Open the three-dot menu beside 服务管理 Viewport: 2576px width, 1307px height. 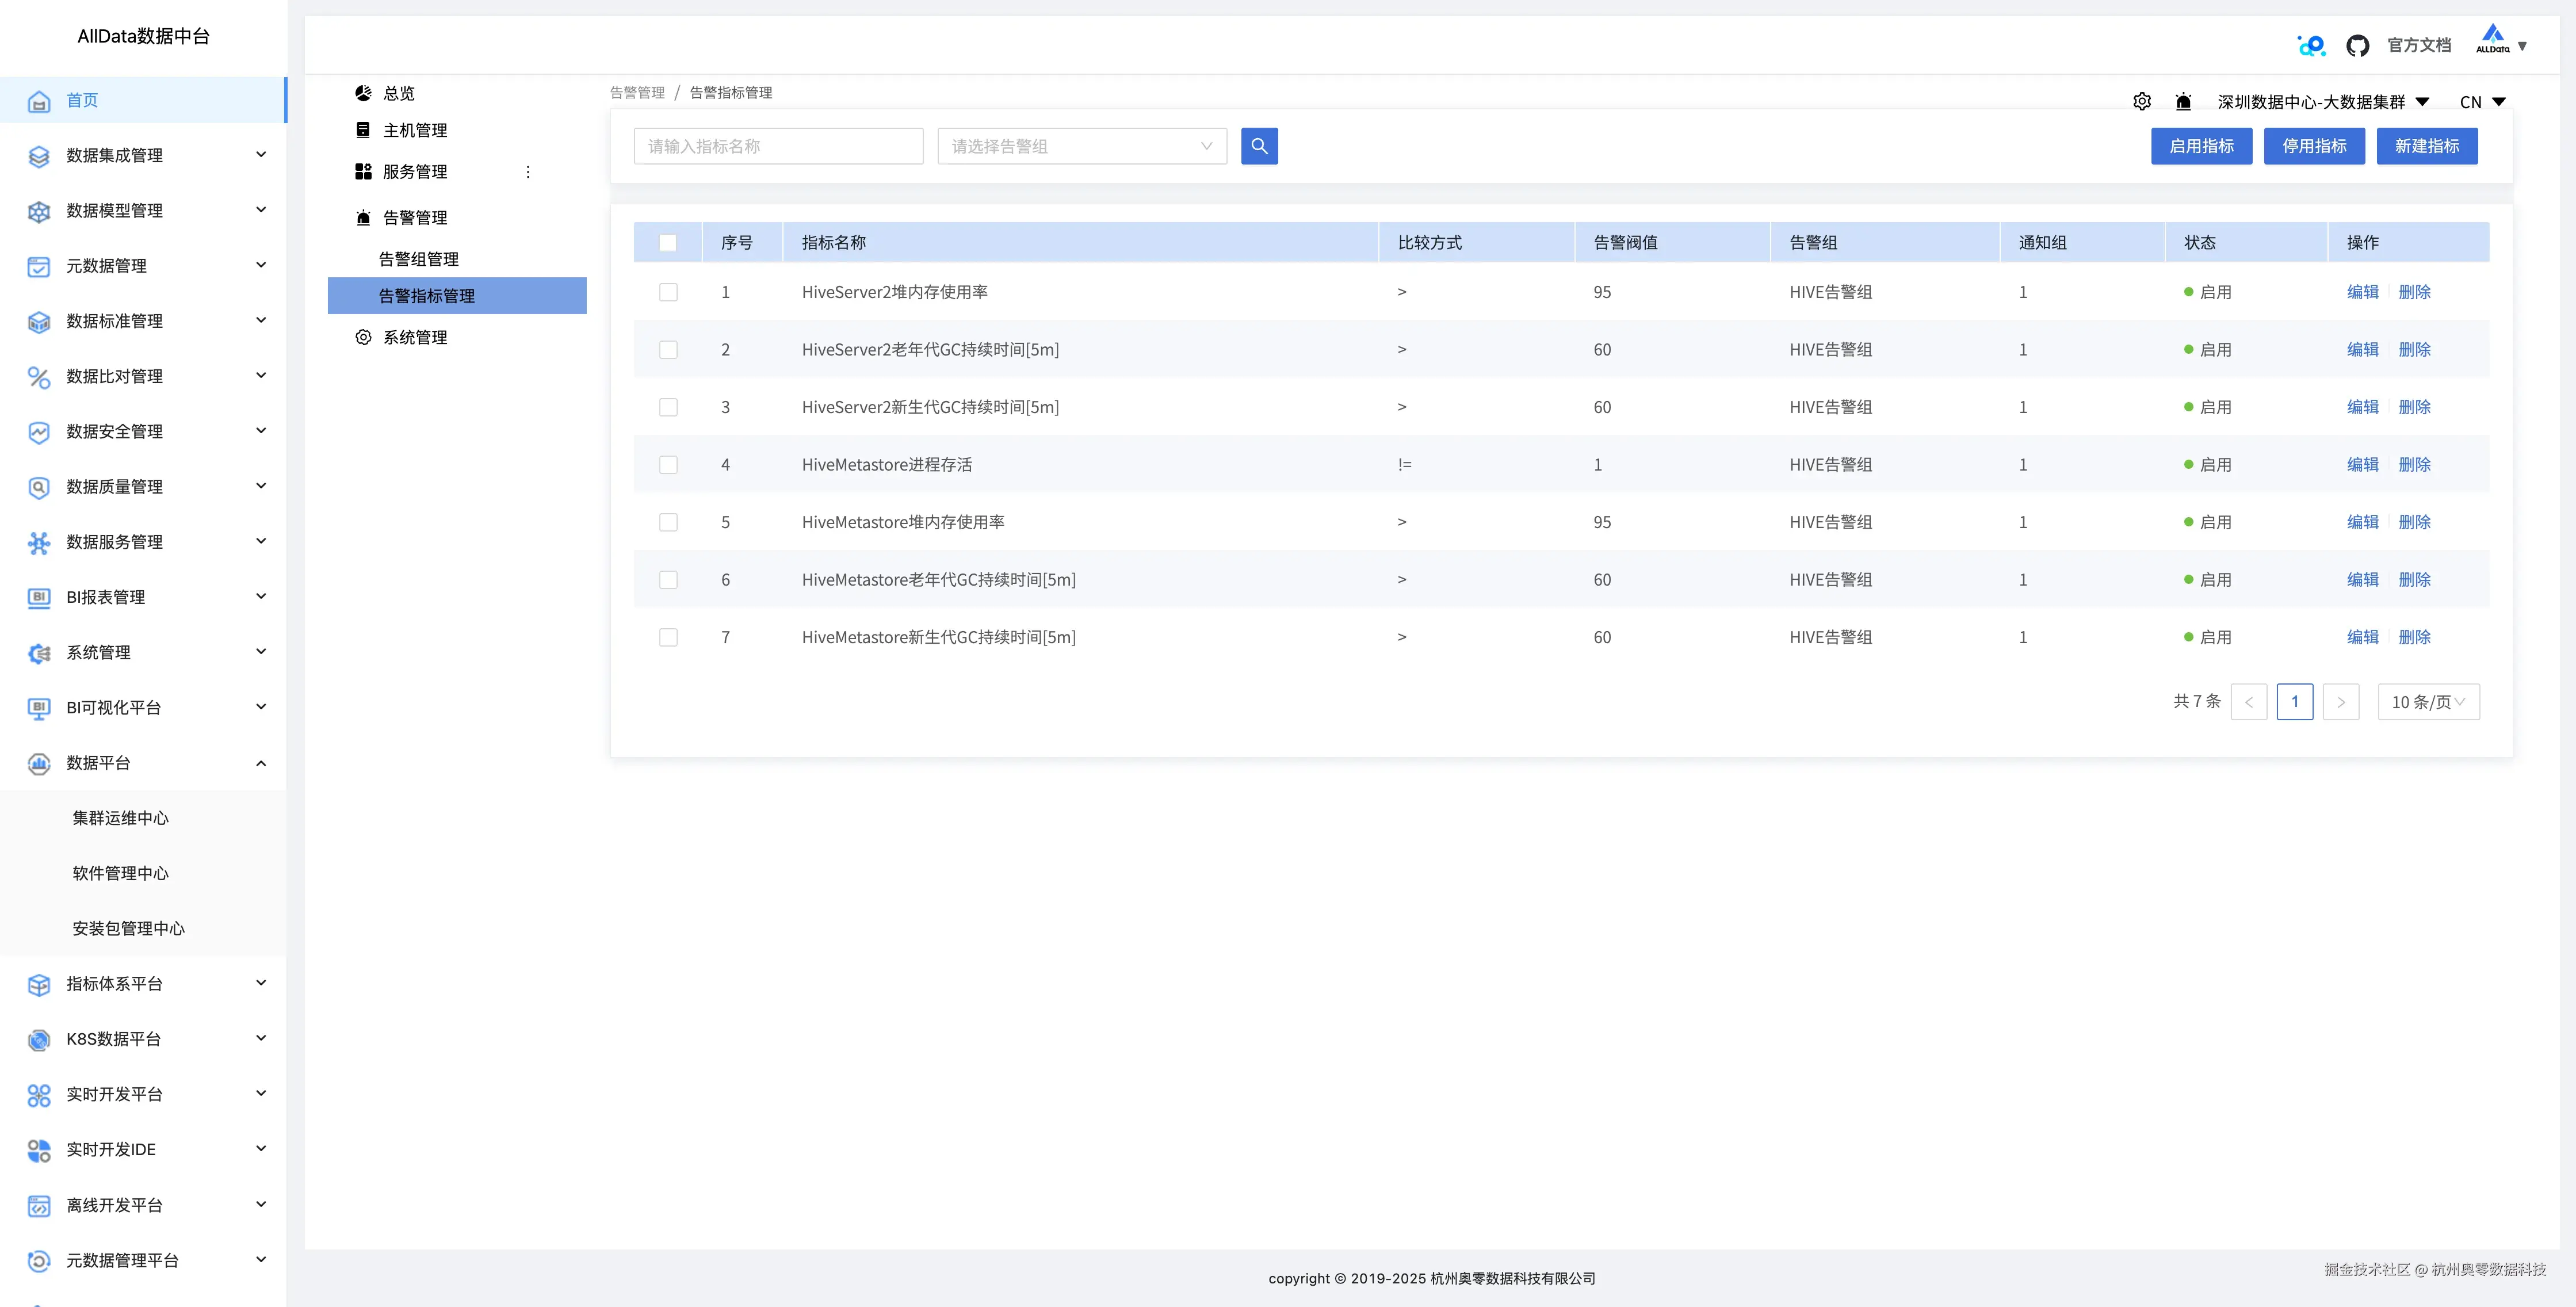[x=528, y=172]
